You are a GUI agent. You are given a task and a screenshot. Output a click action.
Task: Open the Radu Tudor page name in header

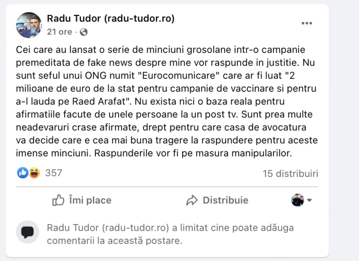[x=111, y=18]
